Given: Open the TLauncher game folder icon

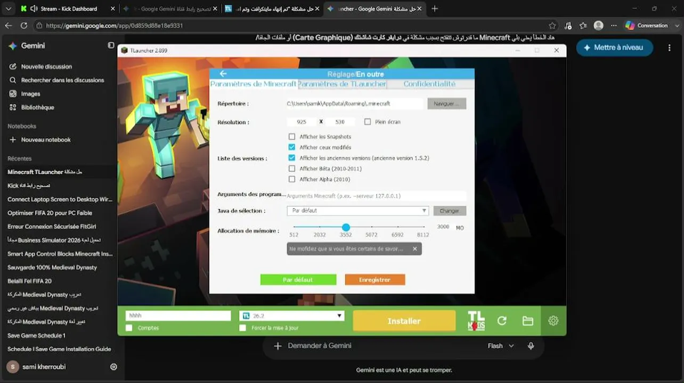Looking at the screenshot, I should tap(528, 321).
